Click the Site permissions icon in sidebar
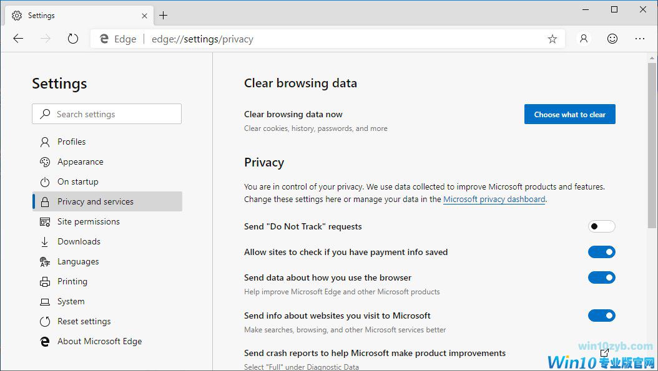 pyautogui.click(x=45, y=221)
